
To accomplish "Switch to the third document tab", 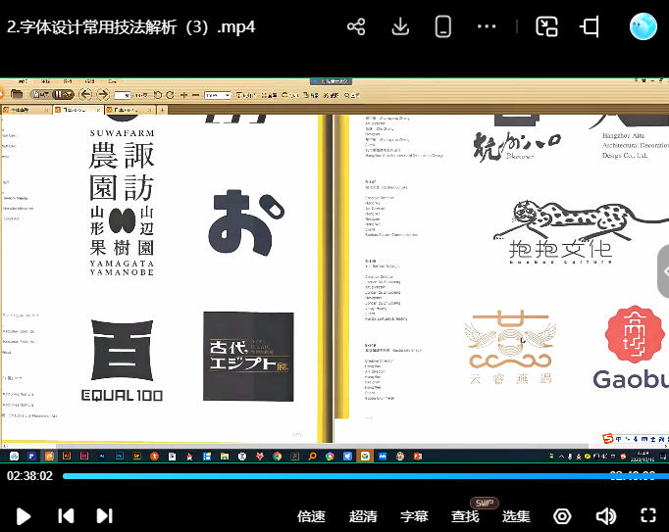I will pos(129,110).
